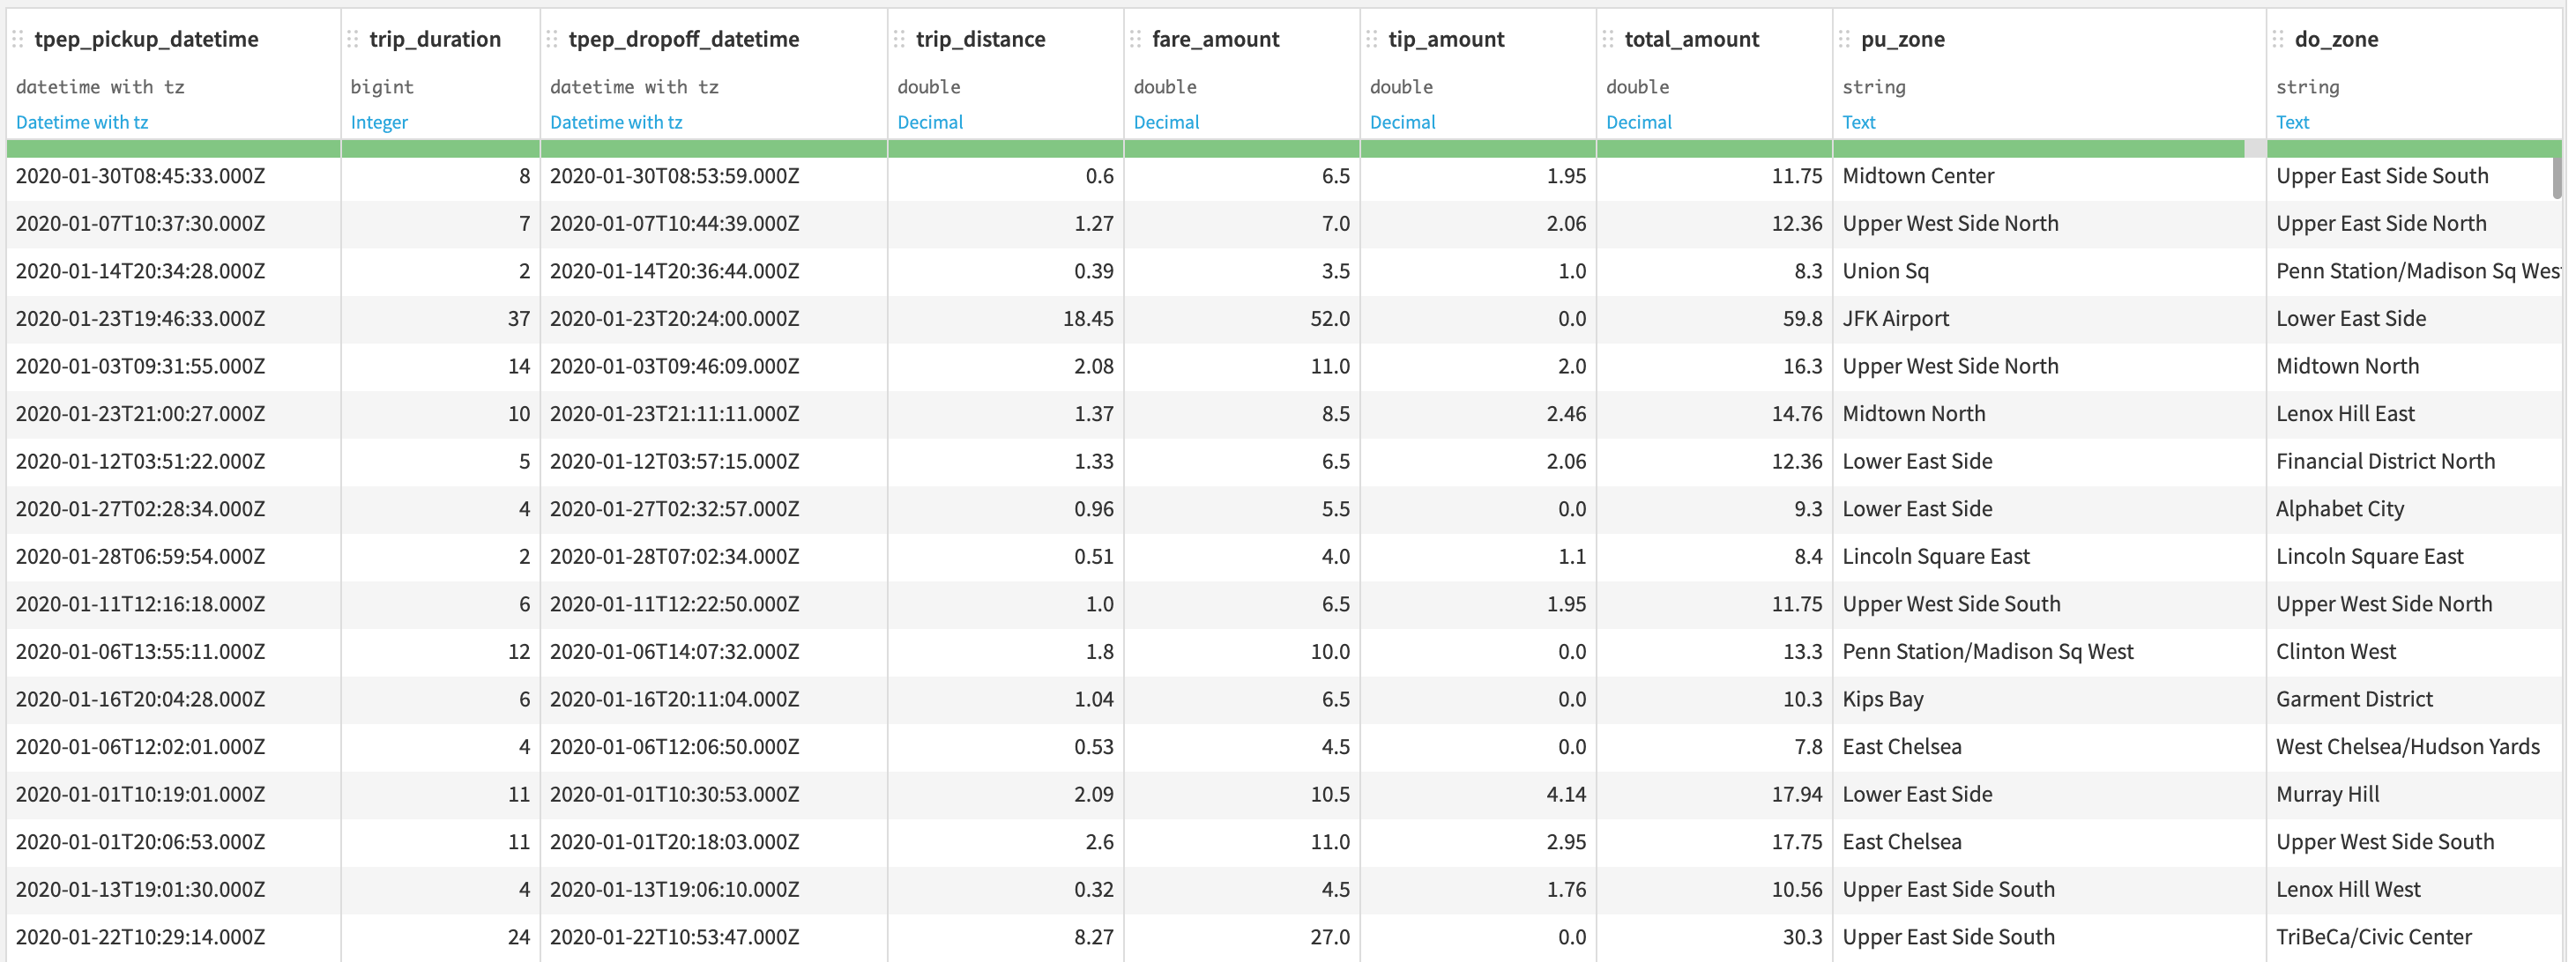Click the tip_amount column drag handle
2576x962 pixels.
coord(1372,39)
